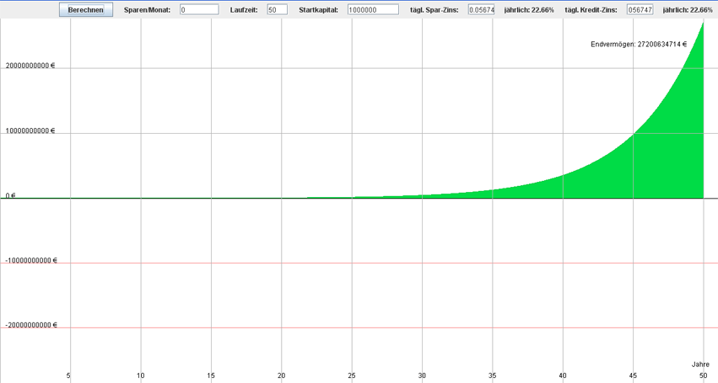Click the Endvermögen value text
This screenshot has height=383, width=718.
pos(639,44)
